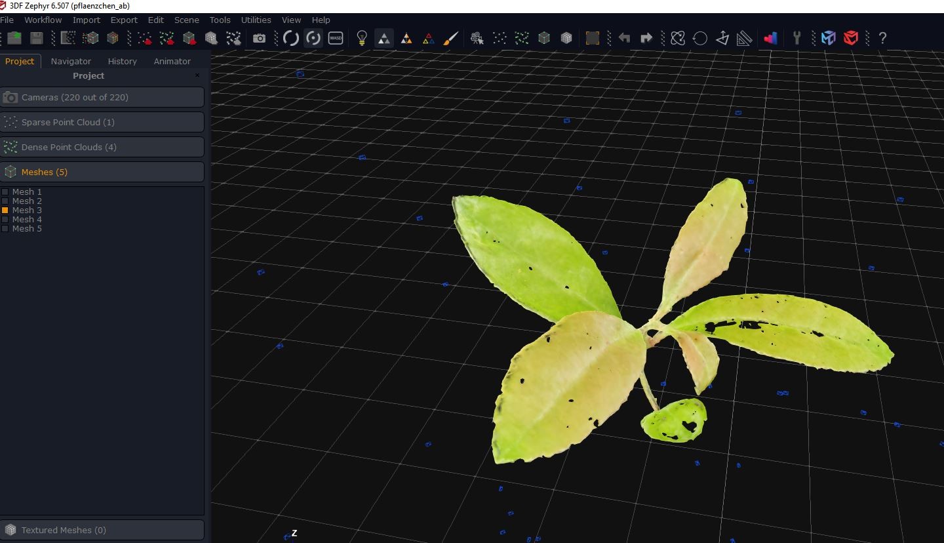Expand the Textured Meshes (0) section
The image size is (944, 543).
point(102,530)
